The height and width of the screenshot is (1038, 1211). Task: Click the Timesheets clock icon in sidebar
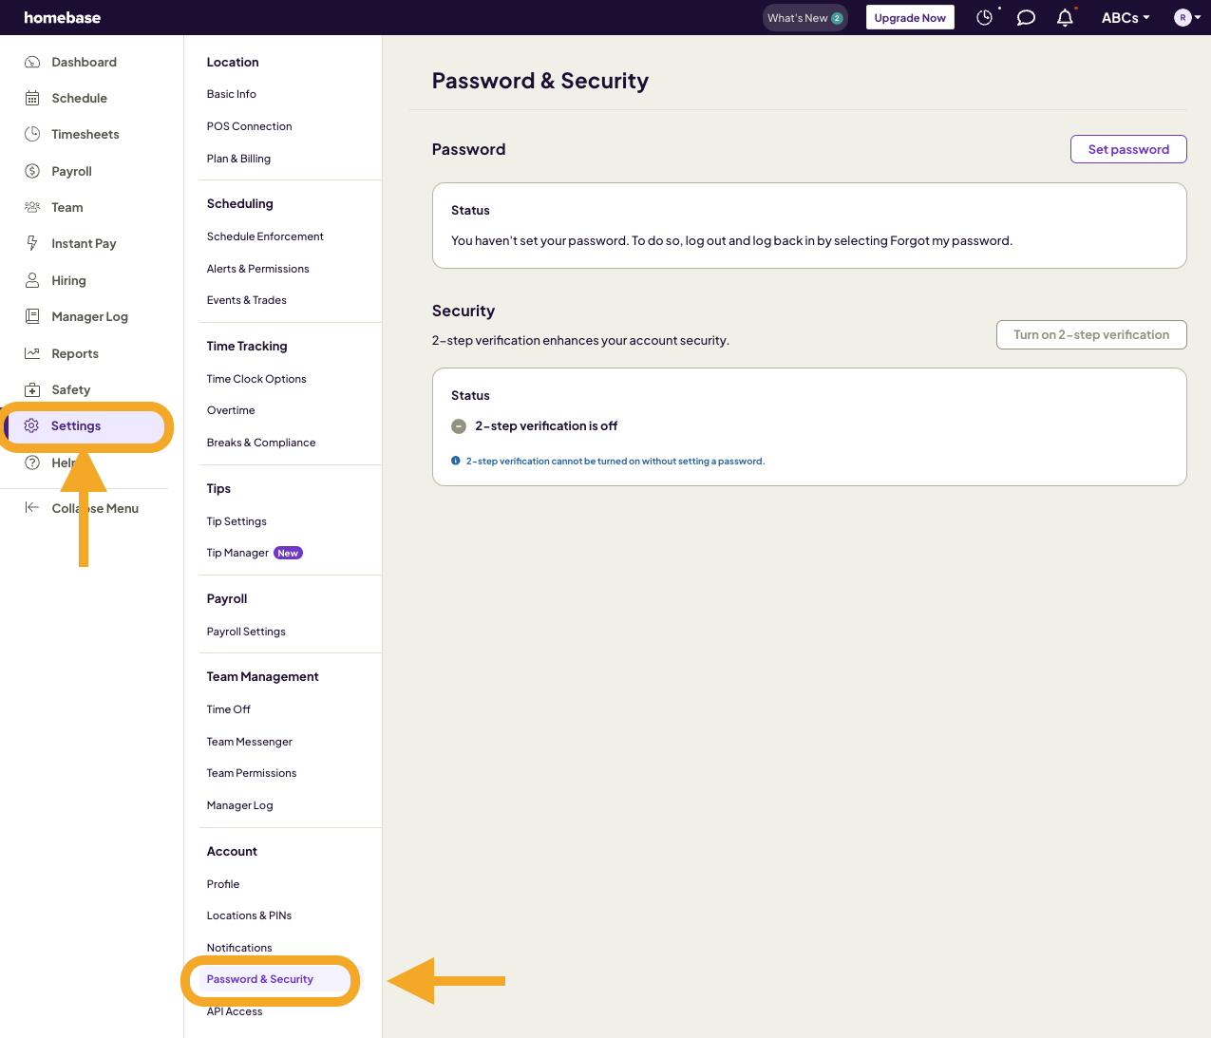pyautogui.click(x=34, y=133)
